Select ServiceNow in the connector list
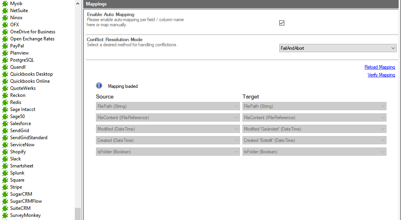 tap(22, 145)
